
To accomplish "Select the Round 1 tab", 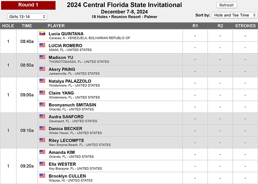I will click(x=28, y=5).
